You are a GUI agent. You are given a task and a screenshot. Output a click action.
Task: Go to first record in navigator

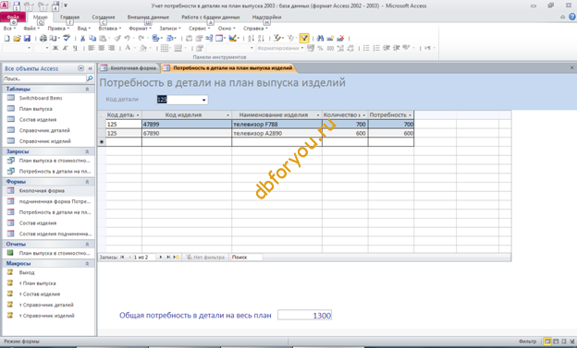pyautogui.click(x=123, y=258)
